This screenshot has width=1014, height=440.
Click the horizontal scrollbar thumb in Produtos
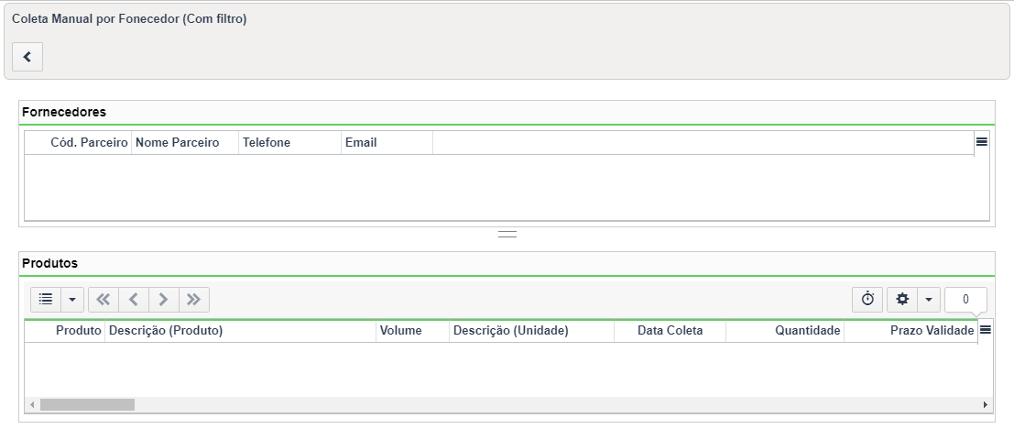(x=87, y=404)
